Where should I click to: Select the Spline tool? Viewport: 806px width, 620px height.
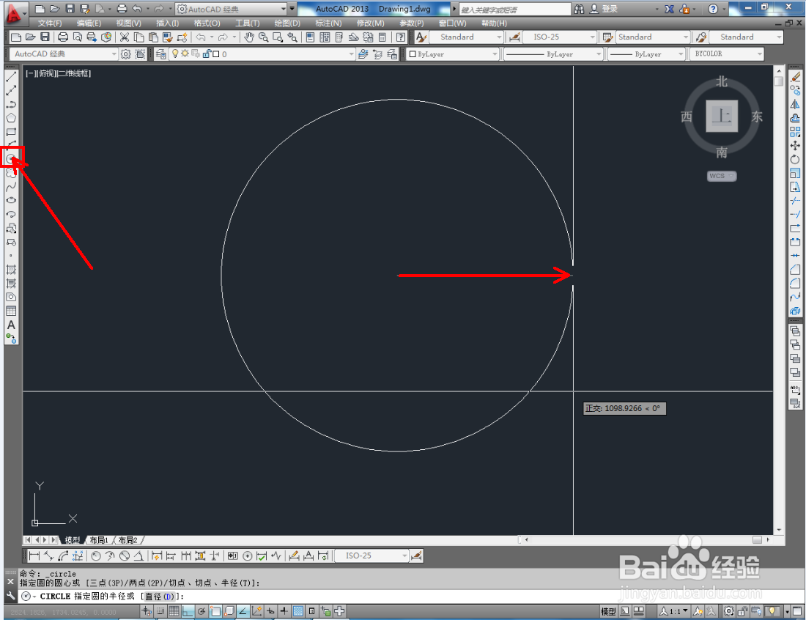click(x=11, y=187)
